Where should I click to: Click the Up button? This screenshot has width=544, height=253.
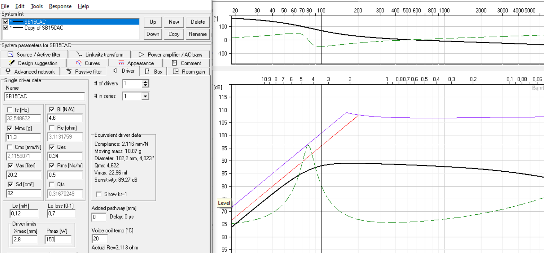[x=153, y=22]
